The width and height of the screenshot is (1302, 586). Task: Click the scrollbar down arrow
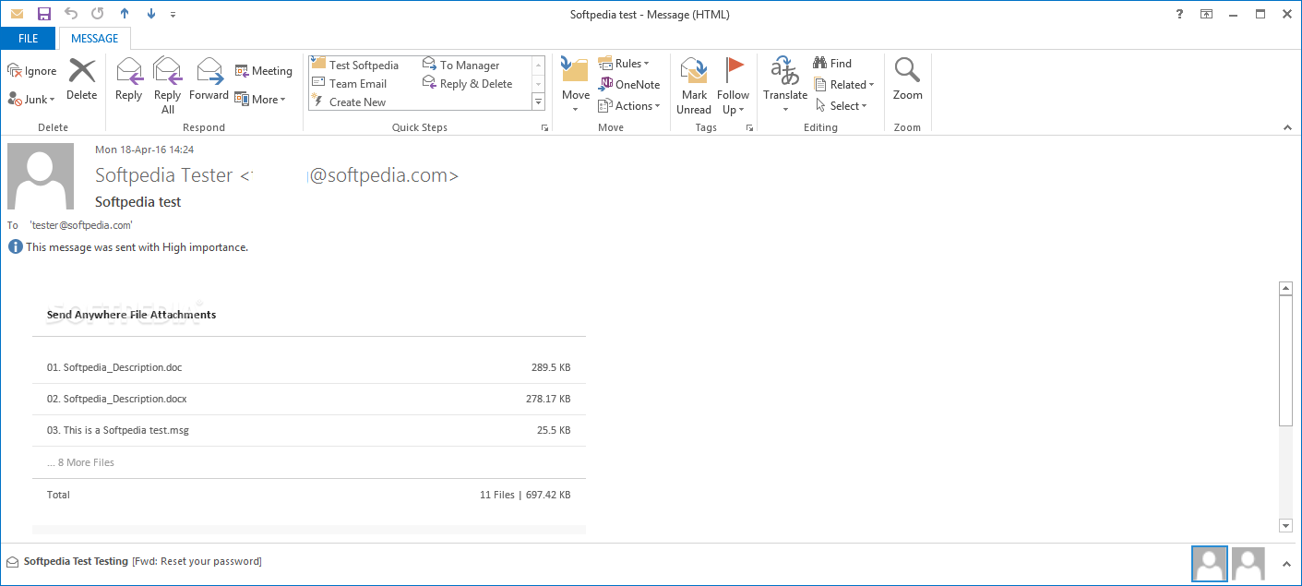click(x=1285, y=526)
